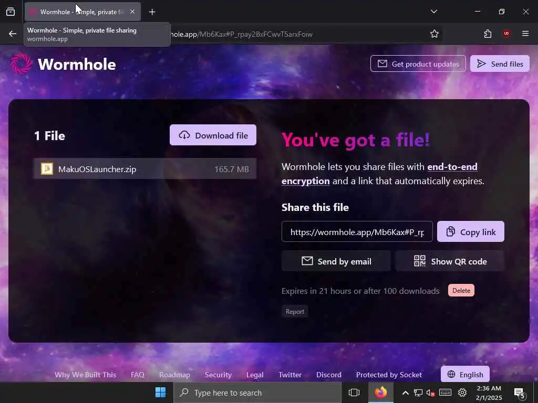Open uBlock Origin extension icon
The width and height of the screenshot is (538, 403).
pyautogui.click(x=506, y=34)
